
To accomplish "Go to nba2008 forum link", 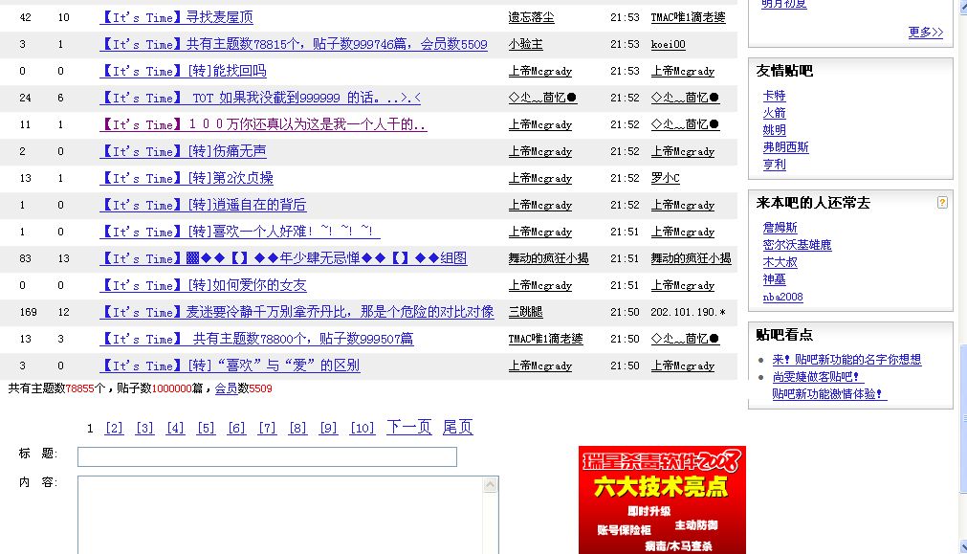I will point(782,297).
